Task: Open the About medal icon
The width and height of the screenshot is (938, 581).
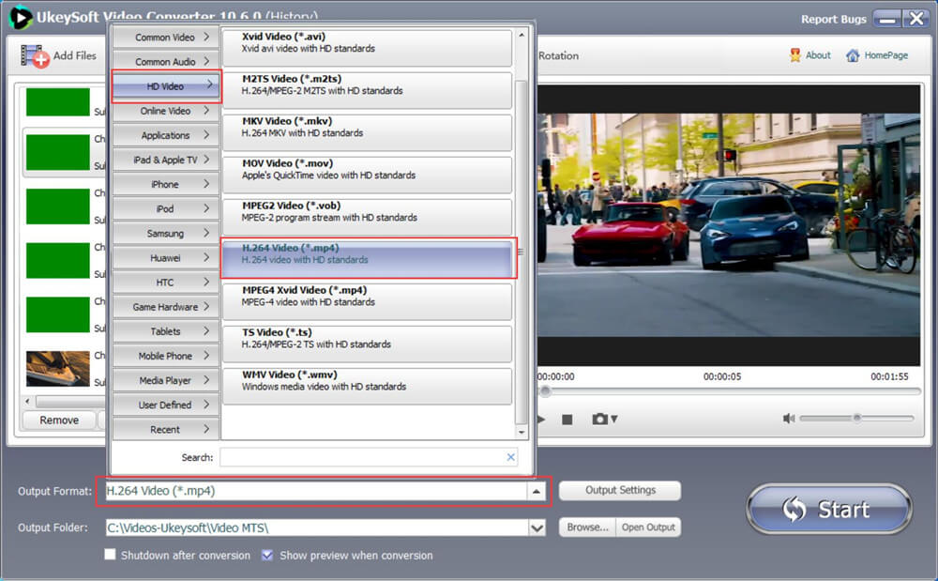Action: coord(794,55)
